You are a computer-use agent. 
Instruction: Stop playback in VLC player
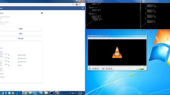point(95,69)
